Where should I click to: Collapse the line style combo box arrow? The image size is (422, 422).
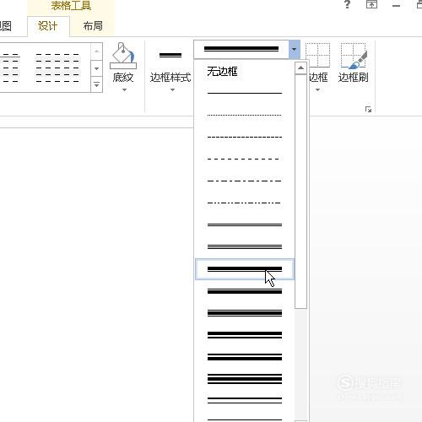point(295,50)
